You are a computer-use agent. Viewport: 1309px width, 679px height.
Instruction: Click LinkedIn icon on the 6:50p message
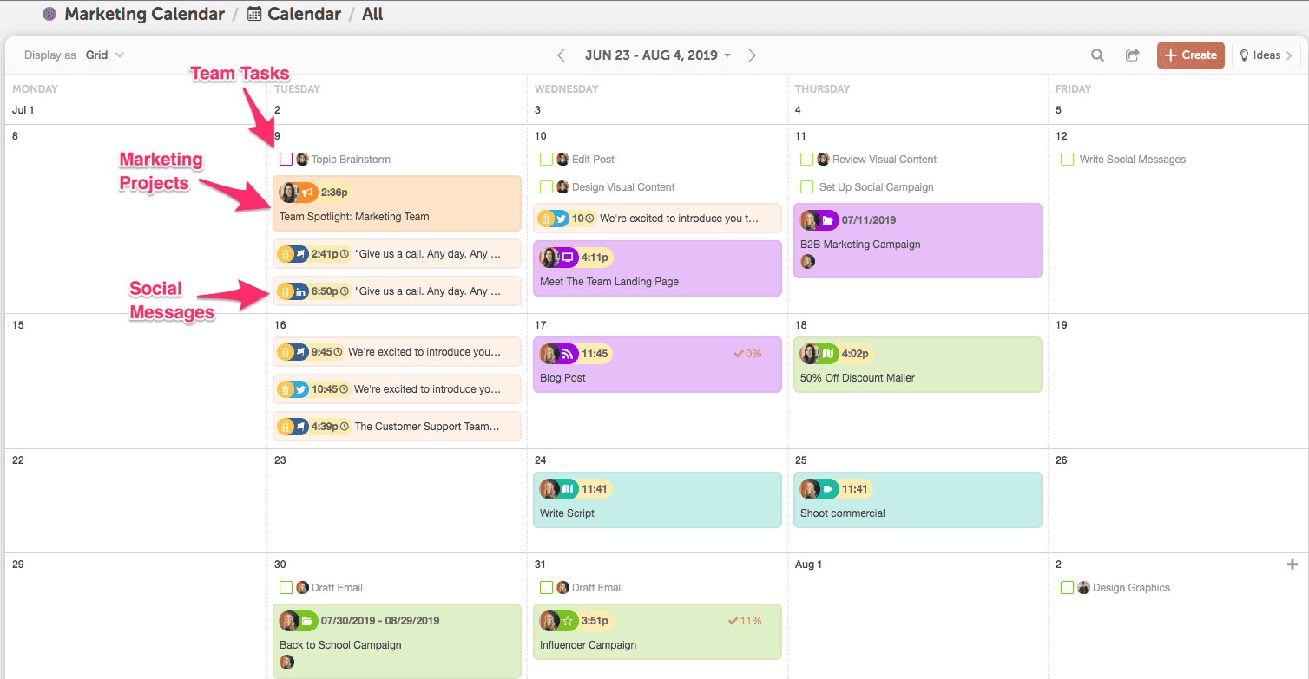[301, 291]
